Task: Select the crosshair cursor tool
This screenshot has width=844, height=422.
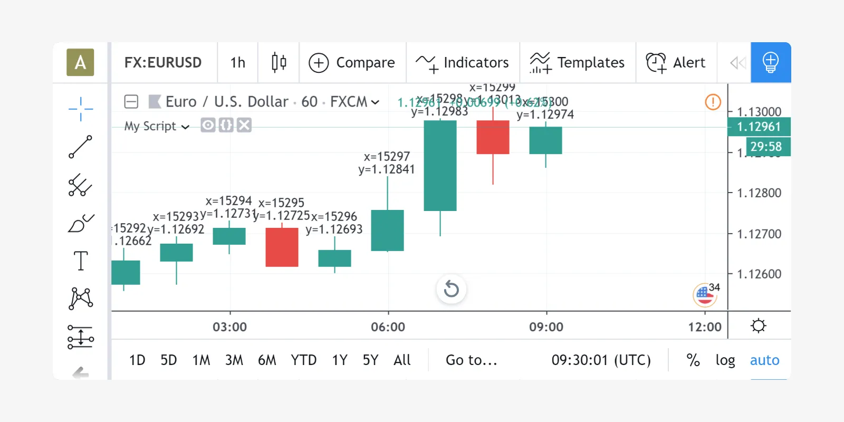Action: click(81, 109)
